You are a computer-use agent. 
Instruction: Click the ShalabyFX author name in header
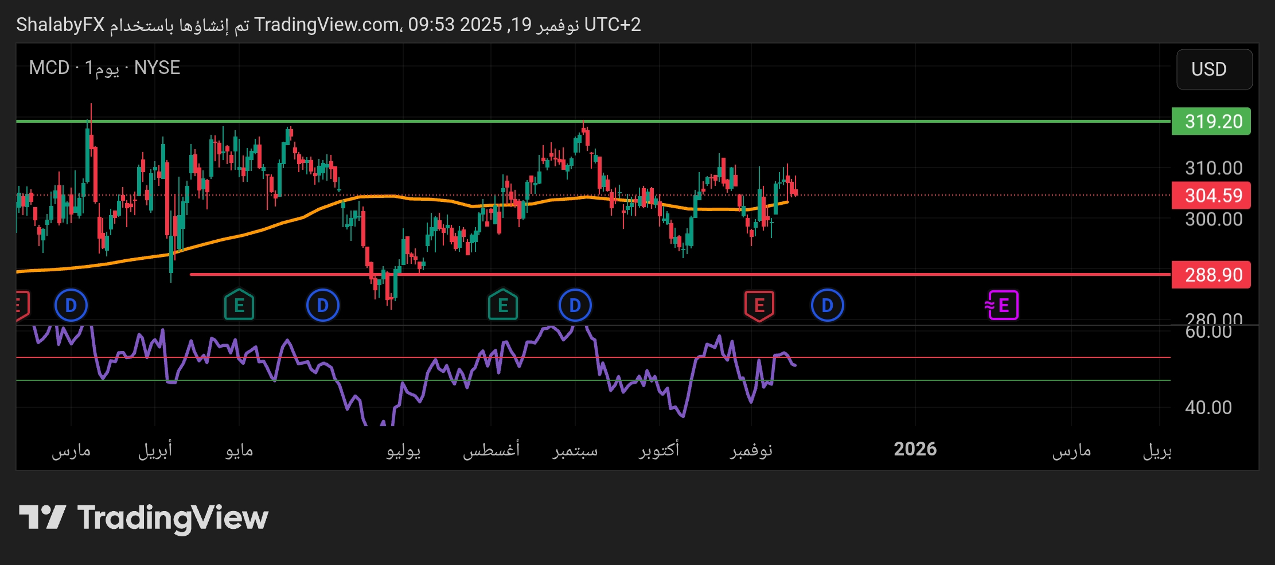pos(60,25)
